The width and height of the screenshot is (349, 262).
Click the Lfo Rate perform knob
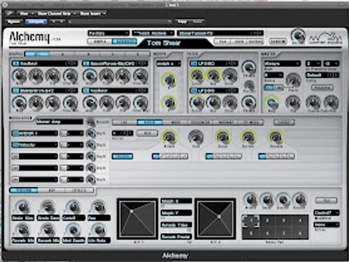[99, 231]
